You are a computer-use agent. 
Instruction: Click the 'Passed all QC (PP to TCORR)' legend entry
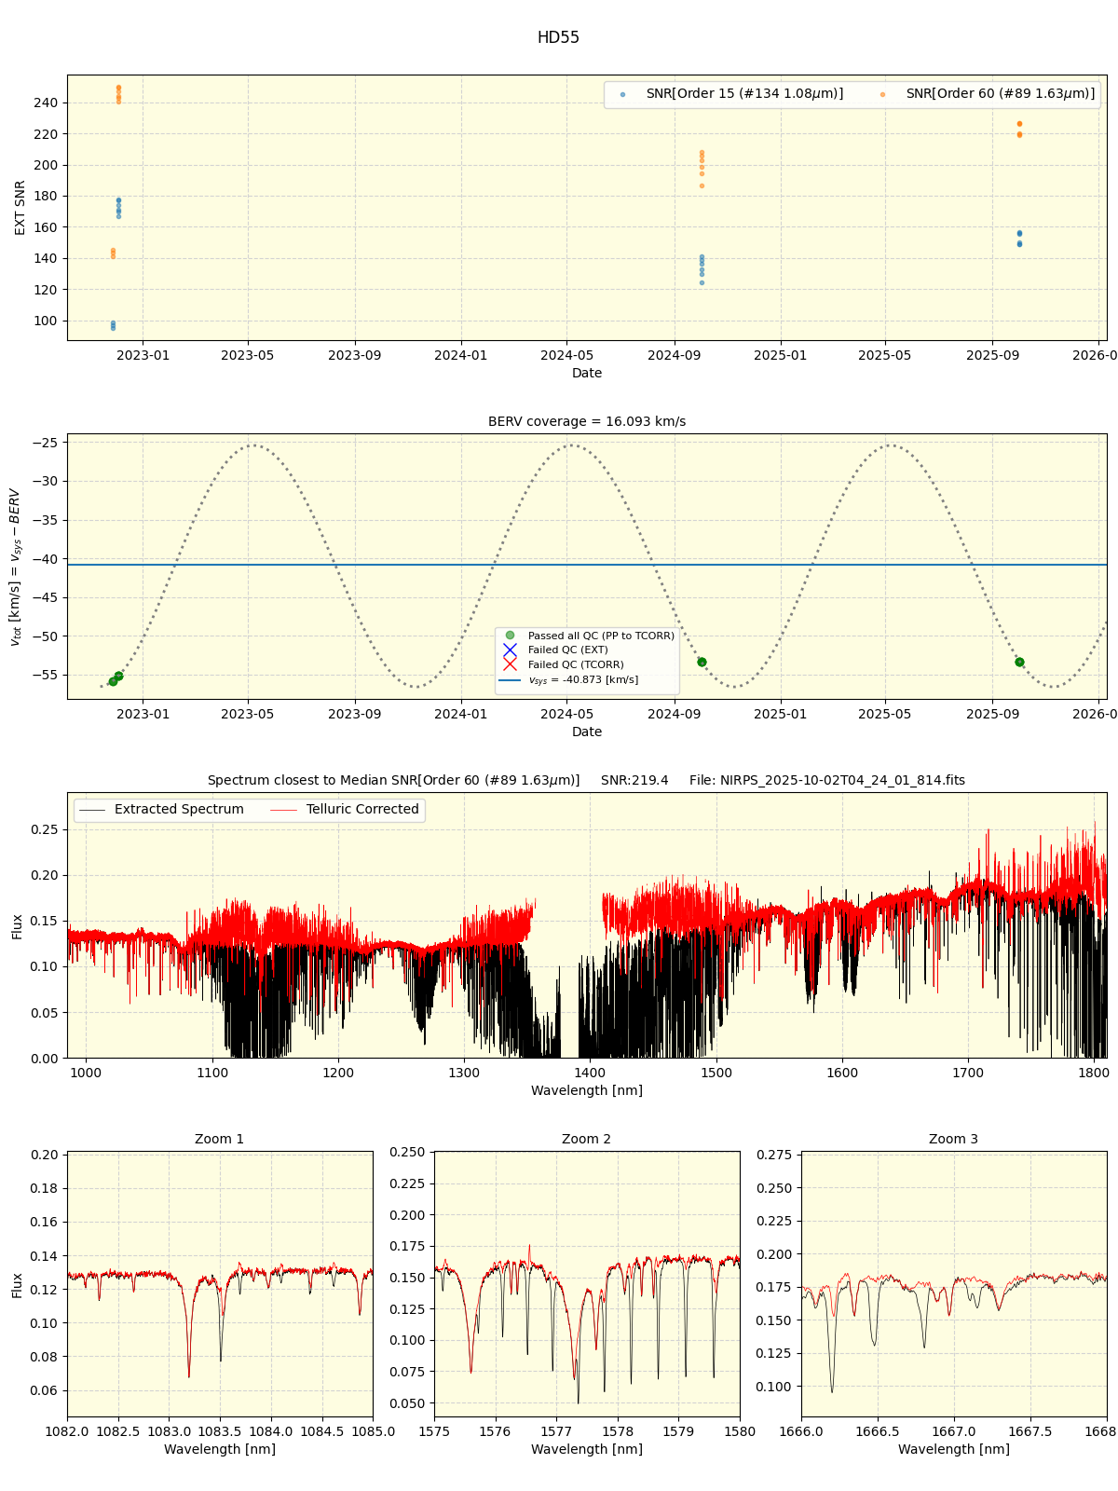[589, 636]
